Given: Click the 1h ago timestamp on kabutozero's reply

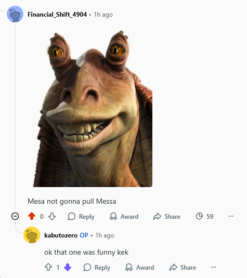Looking at the screenshot, I should point(105,235).
